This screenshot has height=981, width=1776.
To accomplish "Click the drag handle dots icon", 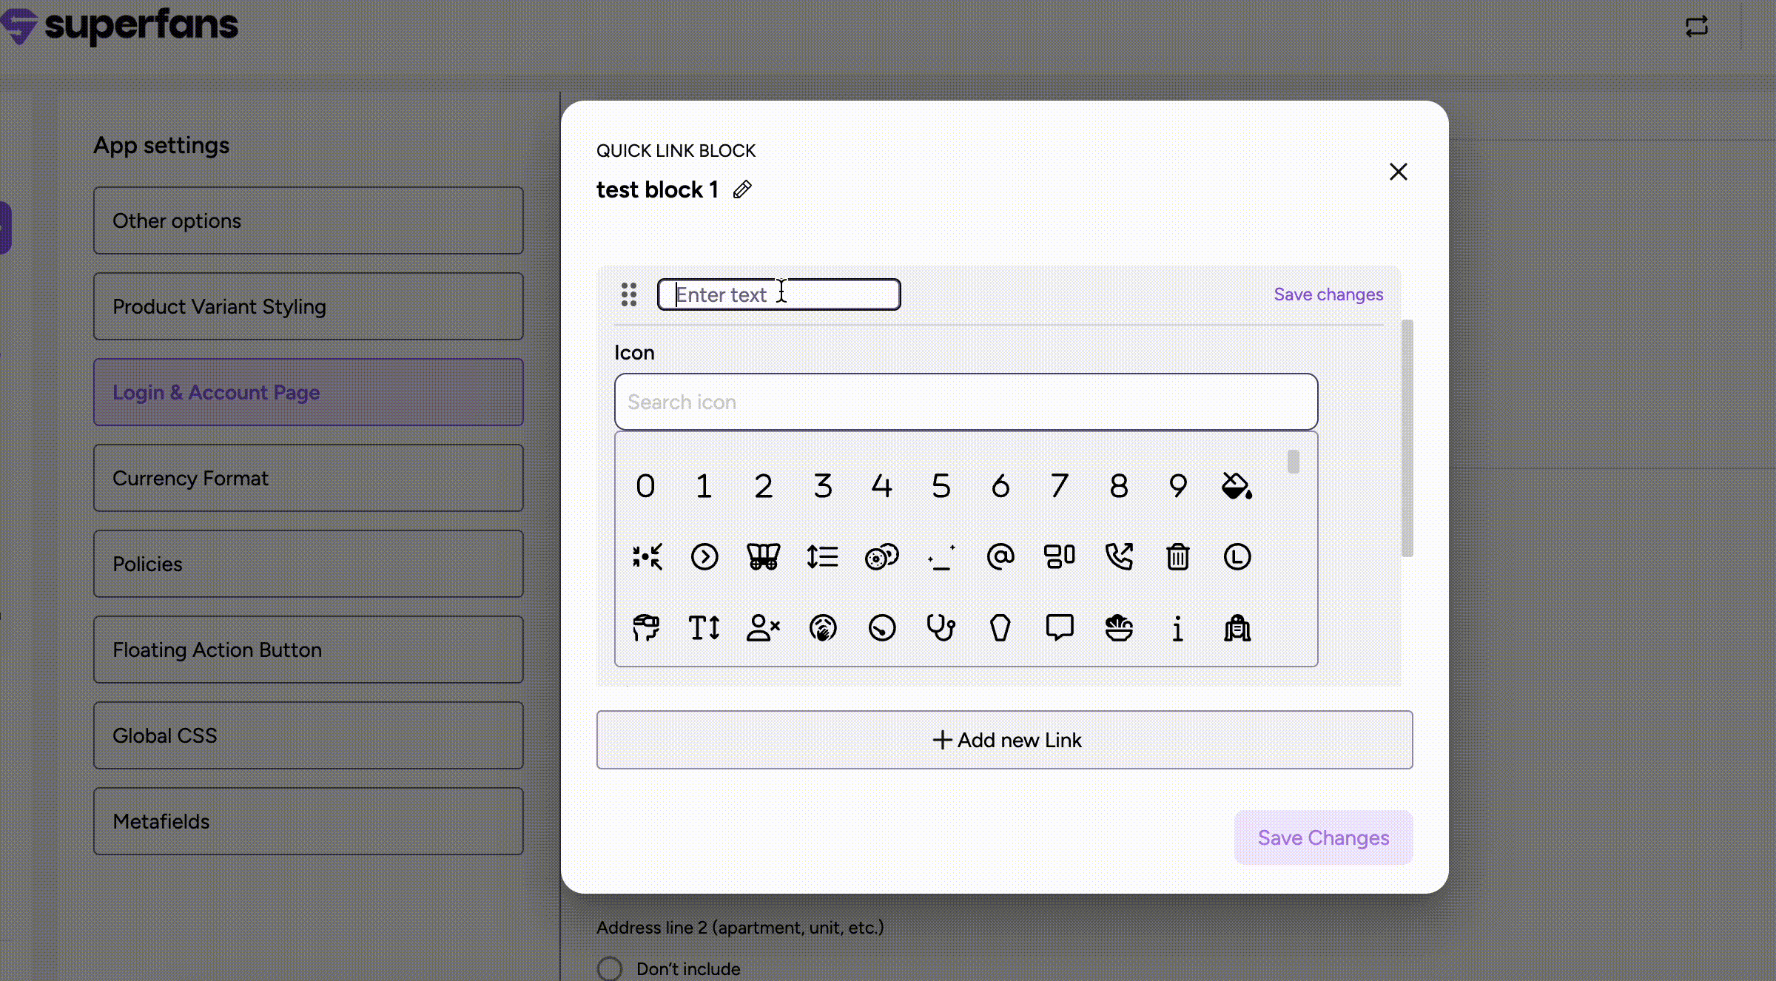I will (629, 294).
